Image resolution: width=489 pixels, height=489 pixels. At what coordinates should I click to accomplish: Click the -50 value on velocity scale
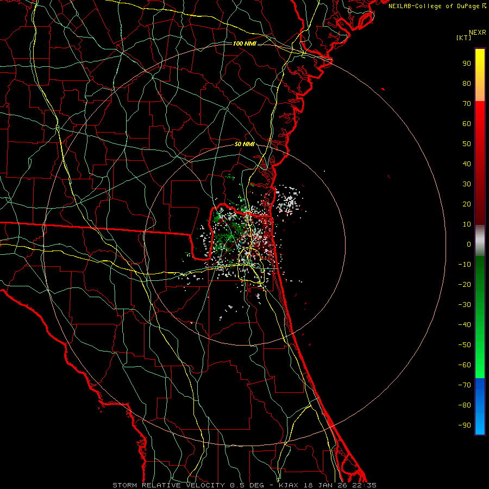[x=465, y=345]
